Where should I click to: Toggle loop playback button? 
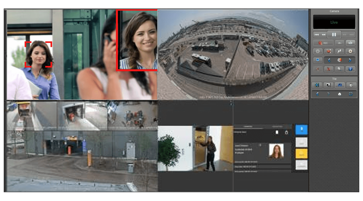(350, 43)
